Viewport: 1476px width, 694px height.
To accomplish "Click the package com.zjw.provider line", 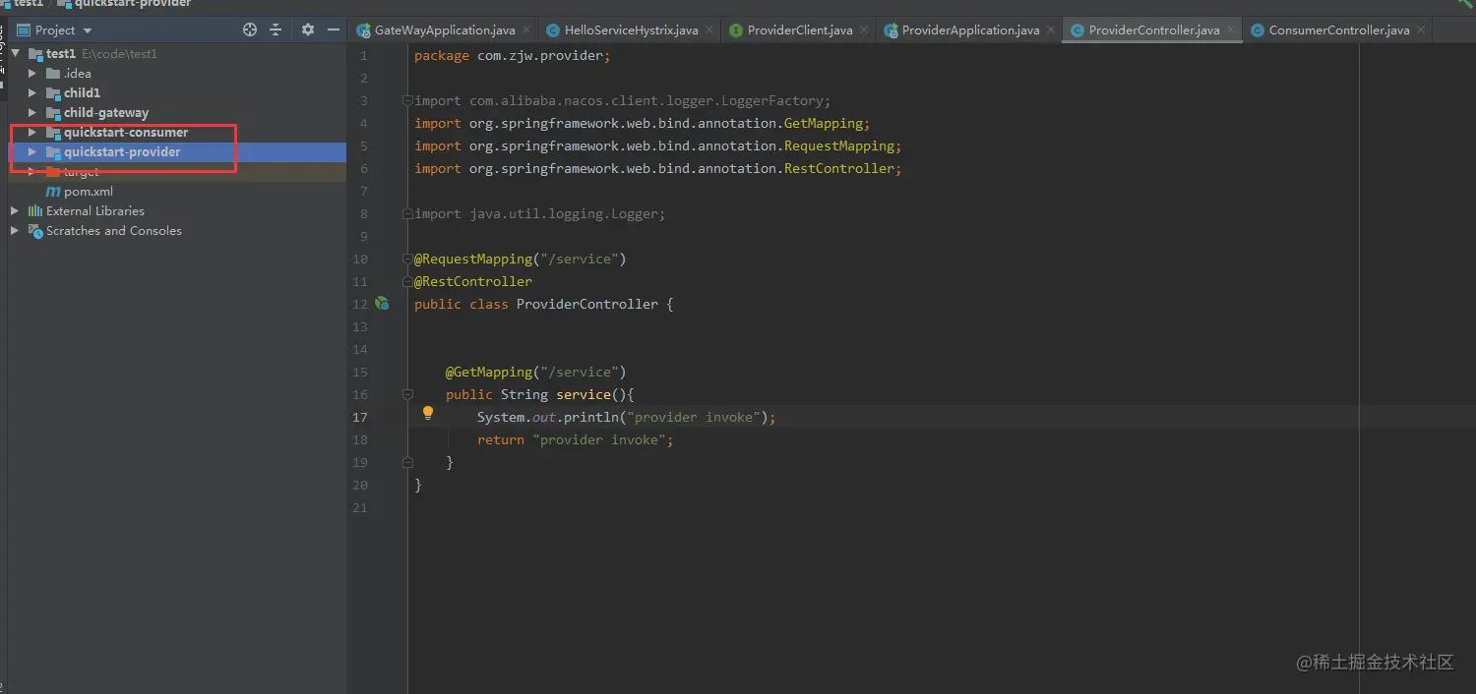I will 513,55.
